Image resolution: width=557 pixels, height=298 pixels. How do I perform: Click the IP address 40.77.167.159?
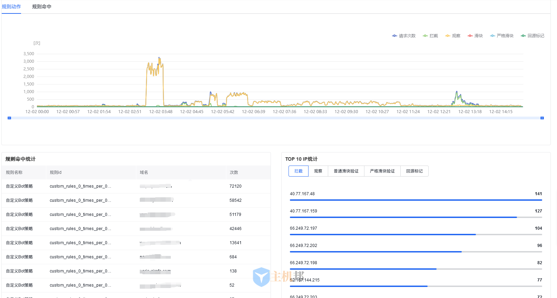303,211
